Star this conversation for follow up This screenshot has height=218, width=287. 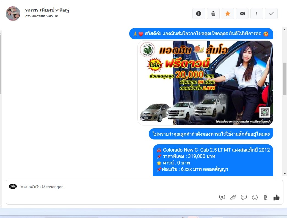click(x=228, y=13)
